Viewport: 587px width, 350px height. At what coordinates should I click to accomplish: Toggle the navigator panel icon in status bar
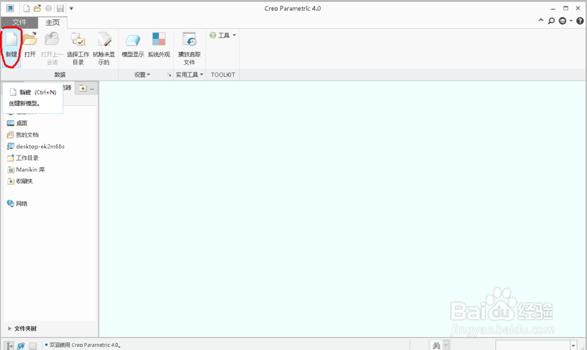click(x=9, y=345)
